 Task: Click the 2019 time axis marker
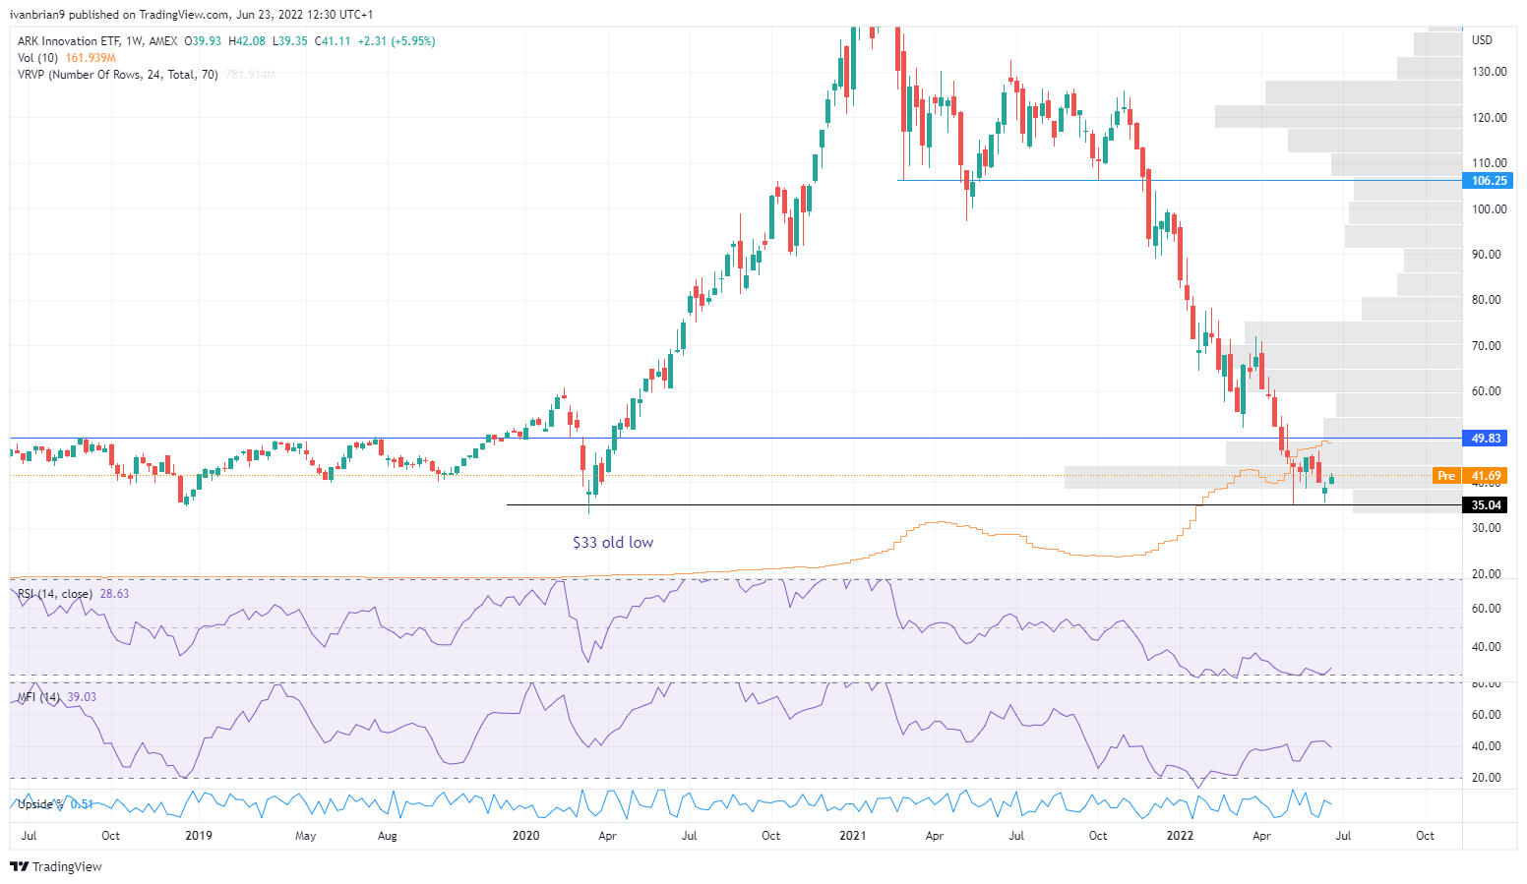pyautogui.click(x=199, y=836)
